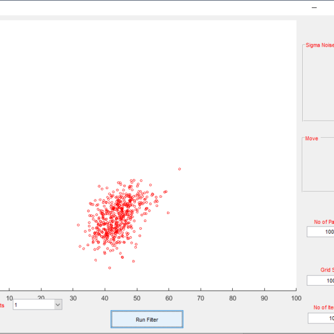Click the x-axis tick label 90
This screenshot has height=334, width=334.
[x=264, y=298]
